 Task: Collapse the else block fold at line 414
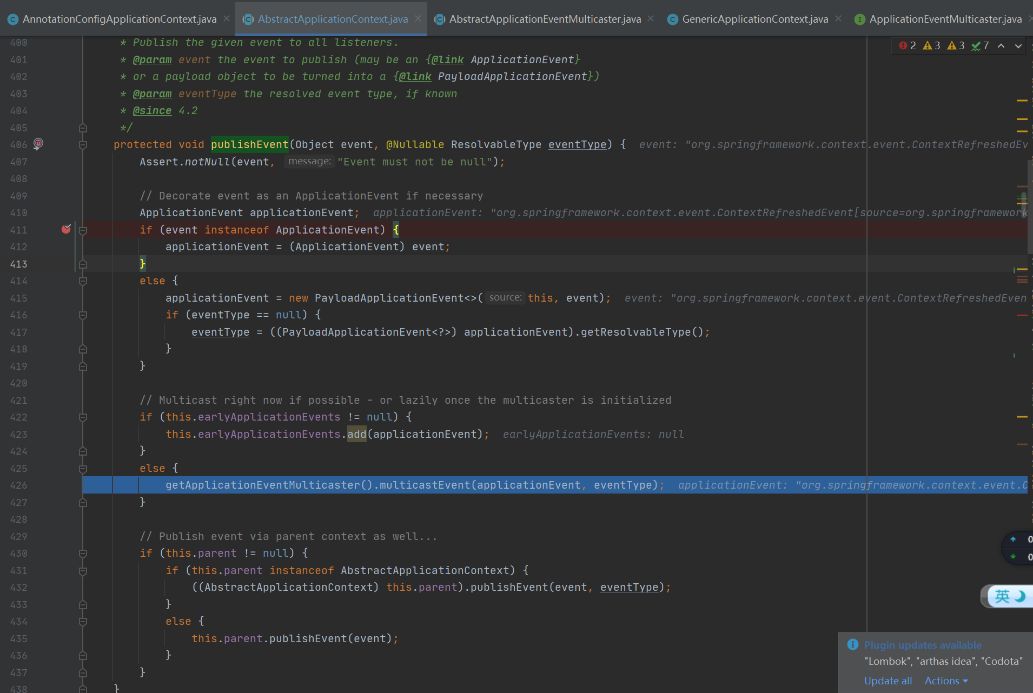click(x=83, y=281)
